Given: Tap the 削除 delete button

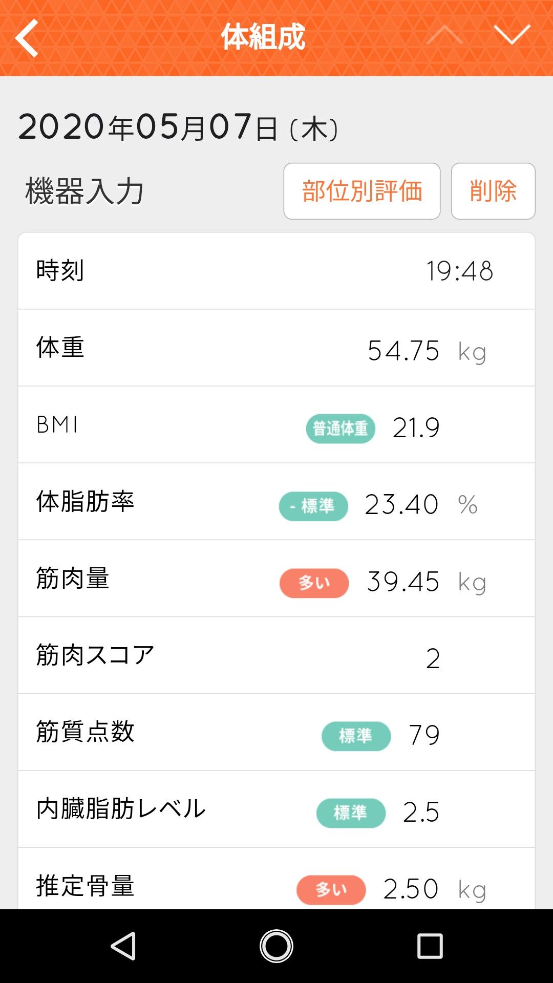Looking at the screenshot, I should point(493,191).
